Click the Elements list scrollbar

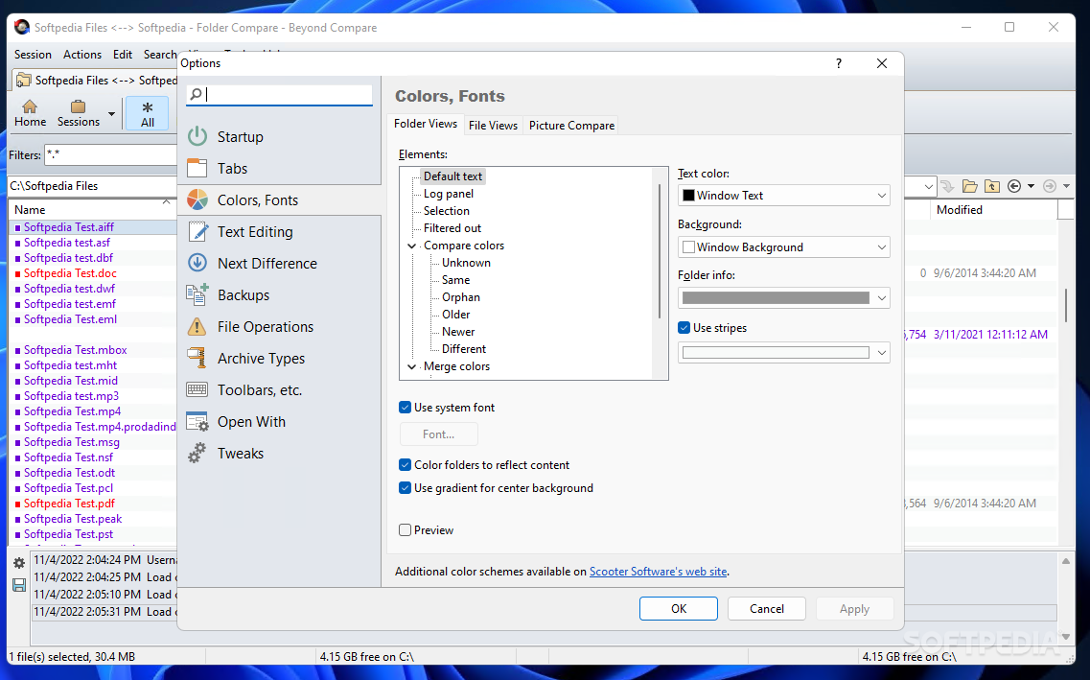coord(660,250)
